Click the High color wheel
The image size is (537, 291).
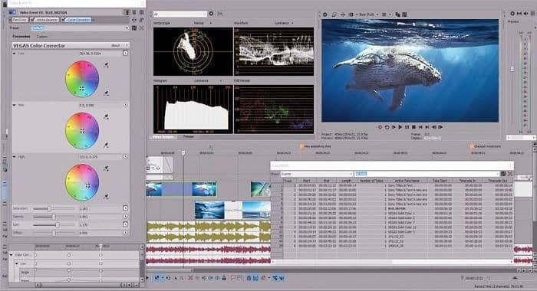tap(82, 182)
